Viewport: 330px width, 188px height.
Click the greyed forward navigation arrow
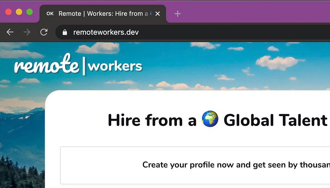pyautogui.click(x=27, y=32)
